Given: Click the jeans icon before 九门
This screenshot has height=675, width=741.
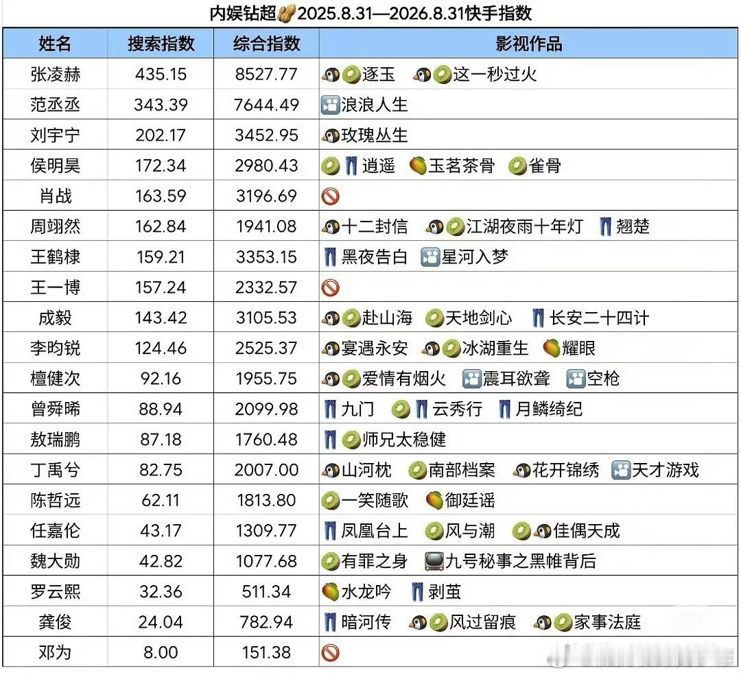Looking at the screenshot, I should pyautogui.click(x=330, y=410).
